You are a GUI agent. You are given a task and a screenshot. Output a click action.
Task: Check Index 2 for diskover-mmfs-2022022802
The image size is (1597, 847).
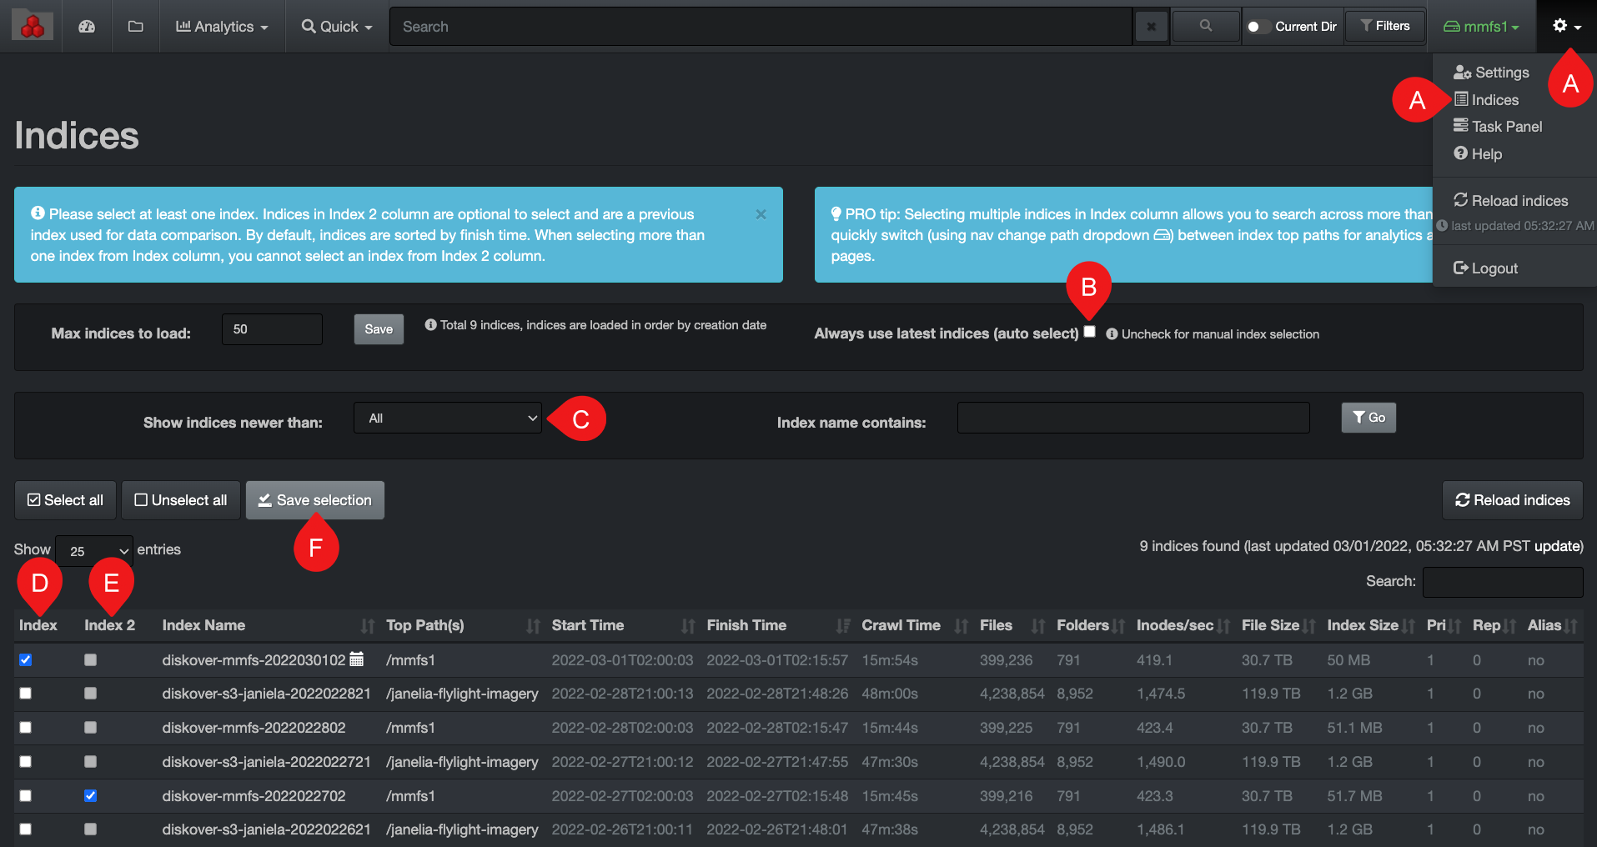90,727
